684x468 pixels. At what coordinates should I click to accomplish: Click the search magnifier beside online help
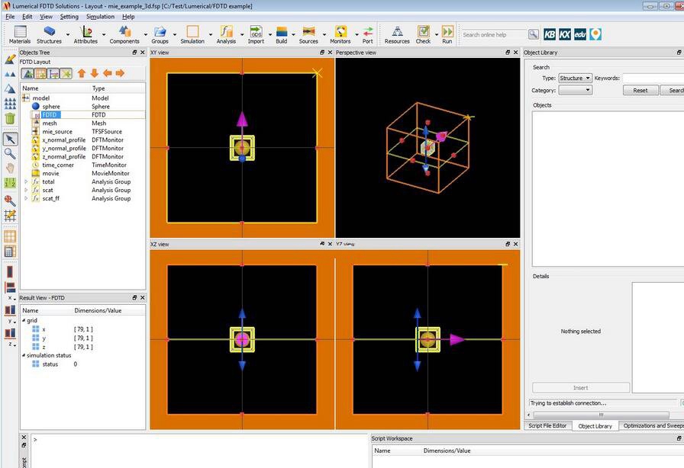(533, 34)
